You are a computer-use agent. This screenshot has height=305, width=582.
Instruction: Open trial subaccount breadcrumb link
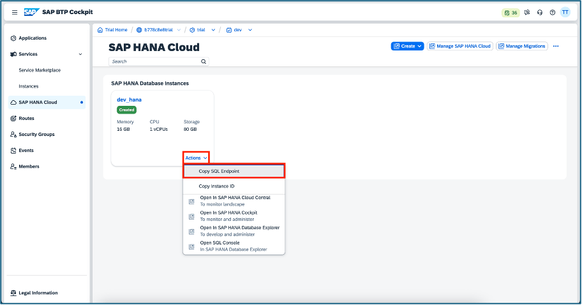(201, 30)
